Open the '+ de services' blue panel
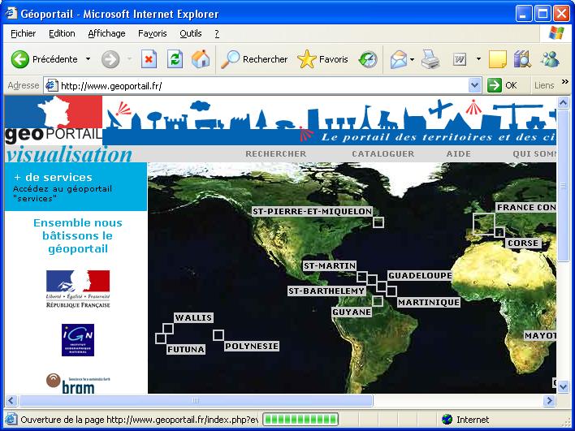 [x=76, y=187]
